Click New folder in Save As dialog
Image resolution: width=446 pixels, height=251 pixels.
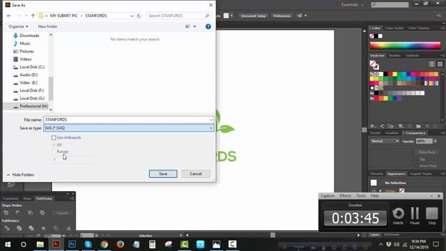point(47,26)
